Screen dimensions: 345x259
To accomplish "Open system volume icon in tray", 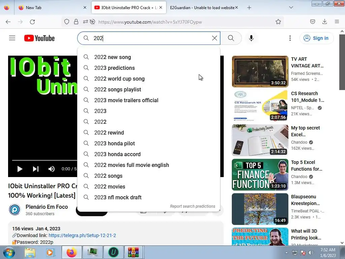I will pyautogui.click(x=311, y=253).
